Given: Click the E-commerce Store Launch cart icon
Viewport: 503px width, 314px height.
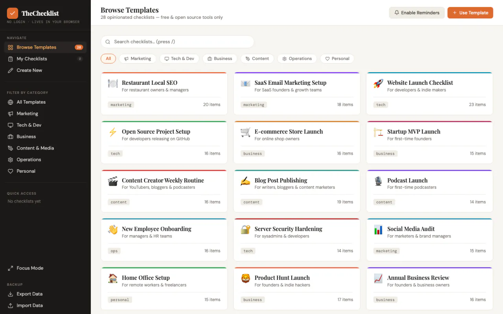Looking at the screenshot, I should [246, 132].
